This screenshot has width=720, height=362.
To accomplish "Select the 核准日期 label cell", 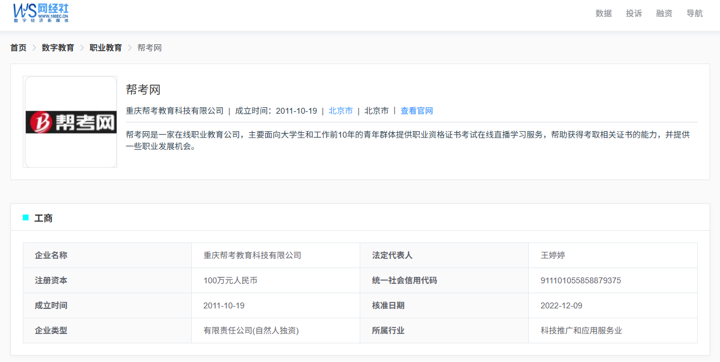I will pos(444,305).
